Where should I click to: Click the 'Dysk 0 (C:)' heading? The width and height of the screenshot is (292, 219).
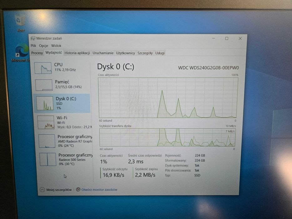coord(116,67)
